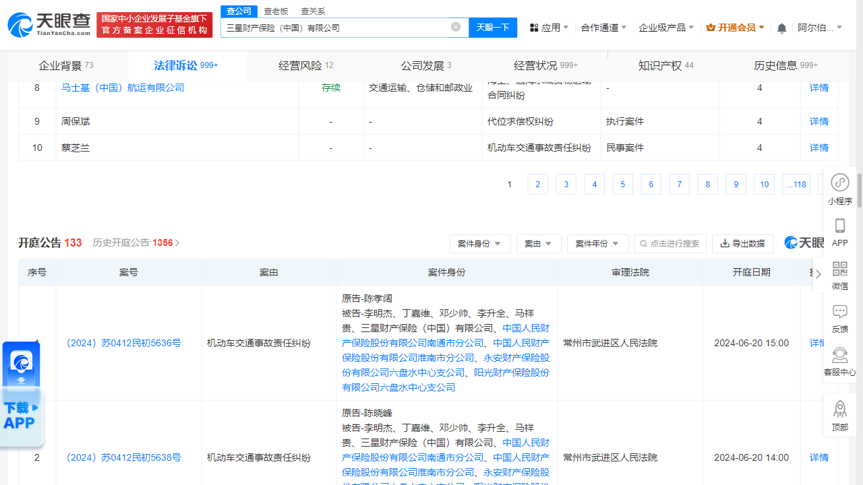Open the 合作通道 dropdown
This screenshot has height=485, width=863.
point(603,28)
